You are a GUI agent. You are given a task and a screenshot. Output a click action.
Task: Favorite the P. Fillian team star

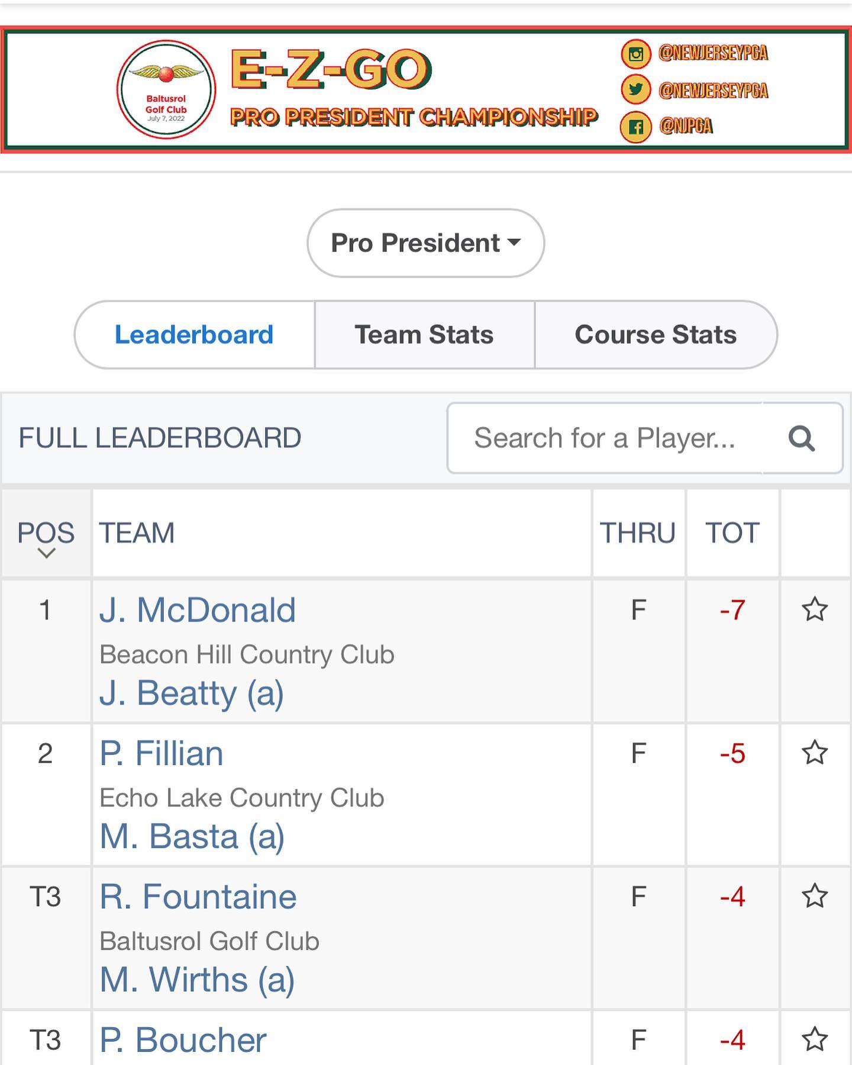(815, 753)
